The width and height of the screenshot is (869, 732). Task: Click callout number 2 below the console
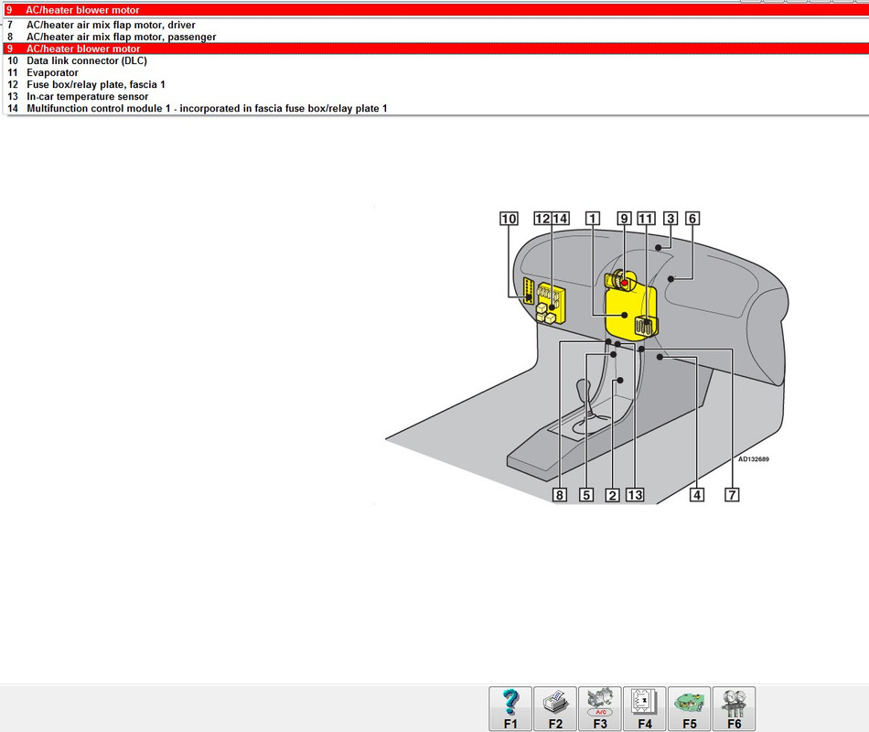click(612, 495)
